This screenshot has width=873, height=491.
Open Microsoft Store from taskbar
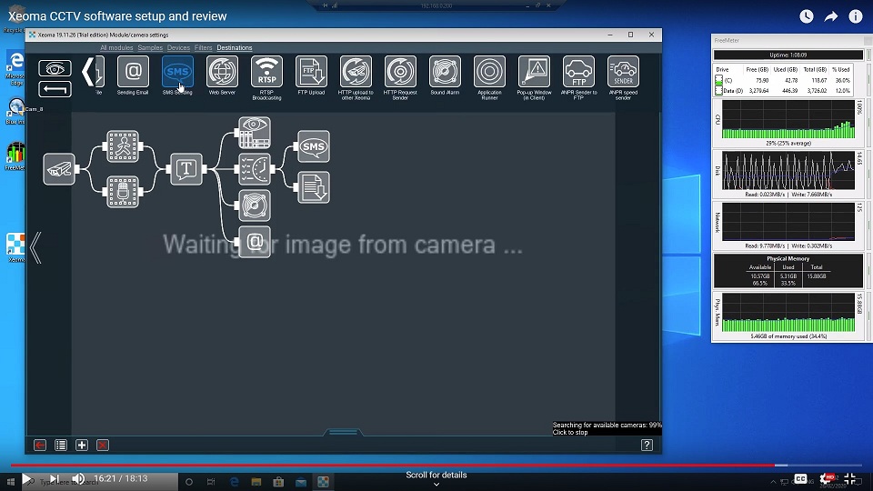coord(278,482)
